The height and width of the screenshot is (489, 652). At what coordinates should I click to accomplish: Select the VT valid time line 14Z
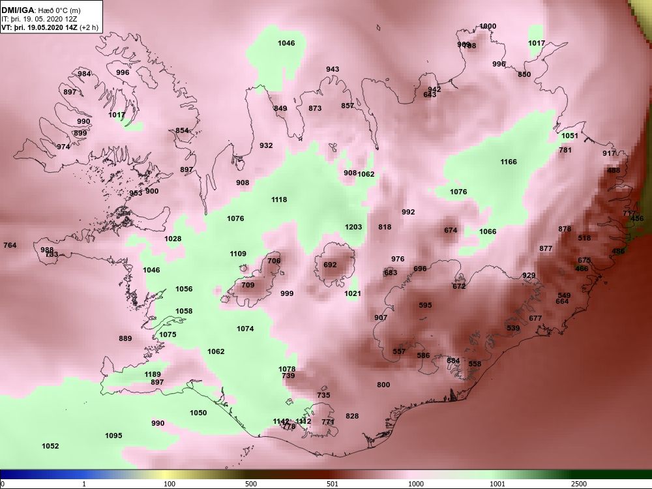click(50, 27)
